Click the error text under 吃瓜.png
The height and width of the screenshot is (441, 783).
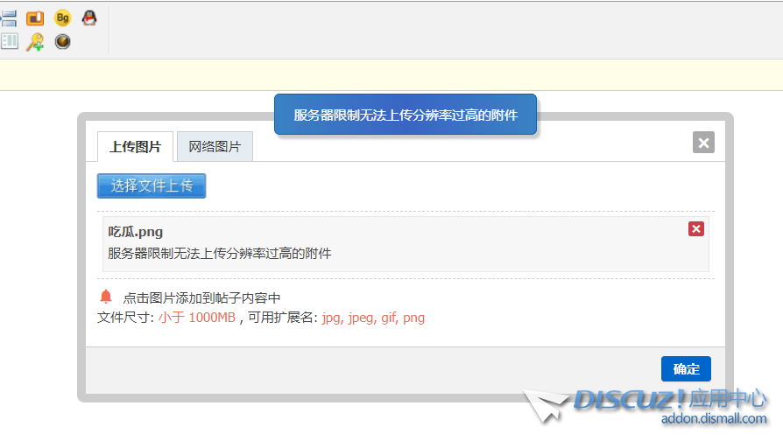pyautogui.click(x=220, y=254)
